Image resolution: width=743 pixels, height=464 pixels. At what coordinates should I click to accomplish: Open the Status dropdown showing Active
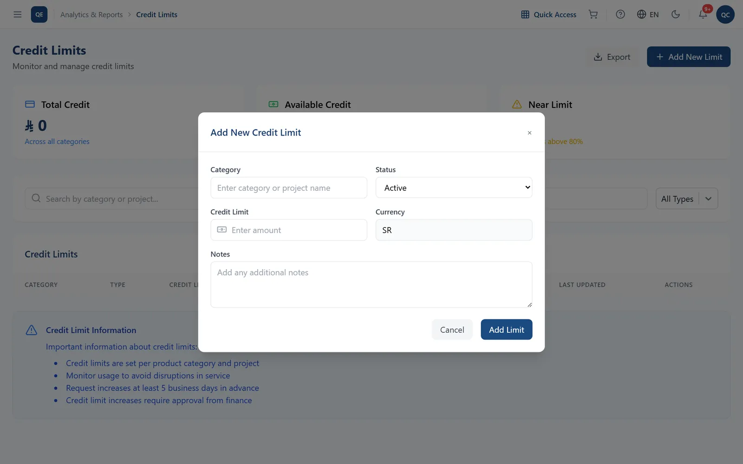click(454, 187)
